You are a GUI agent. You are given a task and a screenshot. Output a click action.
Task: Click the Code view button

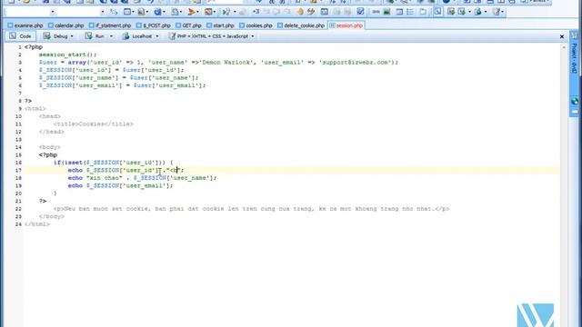point(21,36)
